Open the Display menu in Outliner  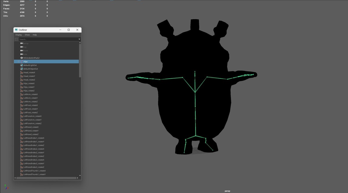[19, 35]
